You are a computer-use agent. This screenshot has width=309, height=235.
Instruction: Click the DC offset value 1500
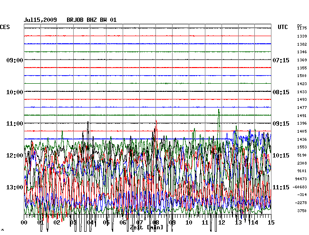coord(302,76)
